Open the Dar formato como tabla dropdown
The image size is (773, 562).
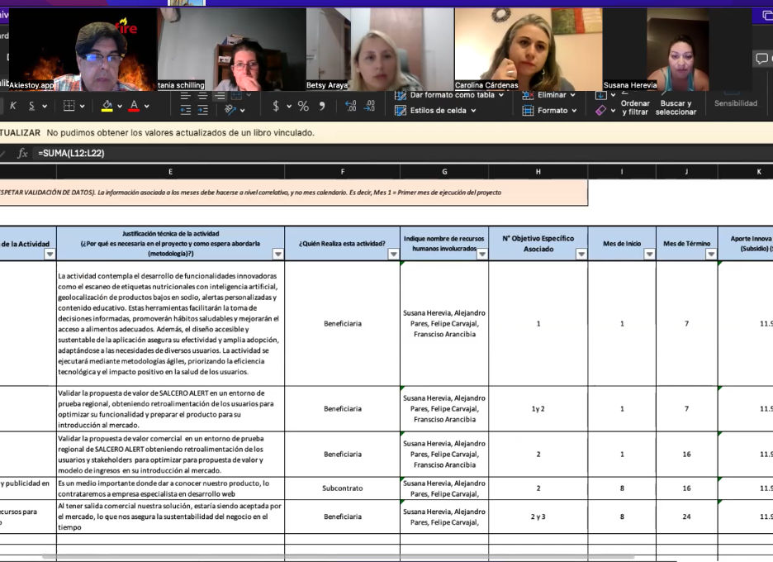tap(451, 95)
